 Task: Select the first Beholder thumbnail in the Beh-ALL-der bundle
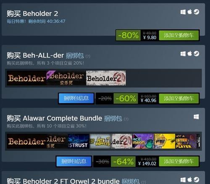[x=26, y=78]
